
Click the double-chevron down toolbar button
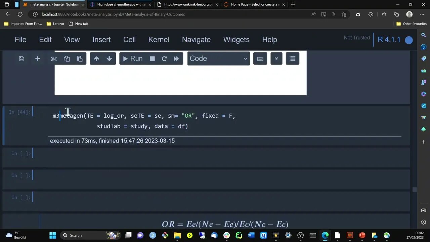pyautogui.click(x=276, y=58)
